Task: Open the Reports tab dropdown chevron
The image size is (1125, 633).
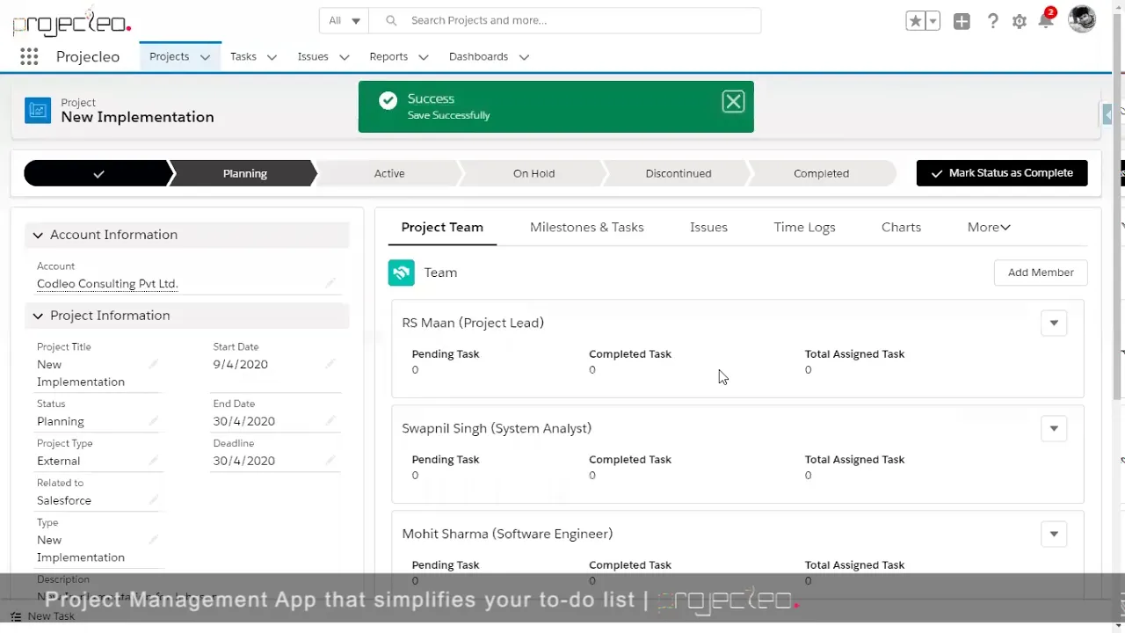Action: (x=423, y=57)
